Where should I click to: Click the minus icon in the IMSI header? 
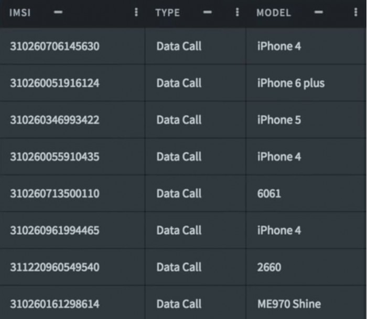(58, 12)
